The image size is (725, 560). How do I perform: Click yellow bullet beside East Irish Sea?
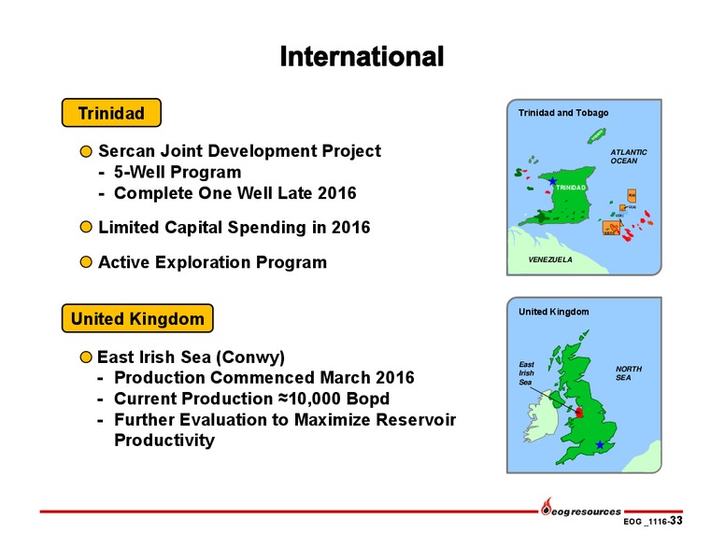(86, 357)
